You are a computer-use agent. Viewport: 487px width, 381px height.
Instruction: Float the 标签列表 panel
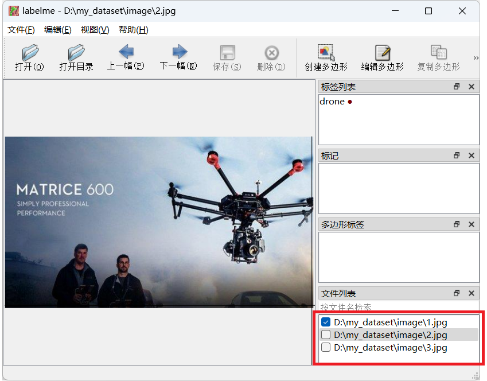coord(457,87)
